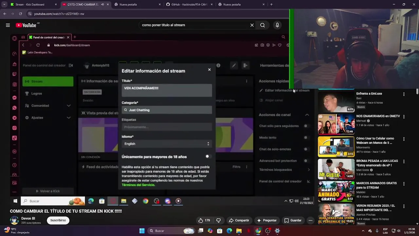Open options for 'Enfrente a Emi.exe' video

tap(404, 94)
